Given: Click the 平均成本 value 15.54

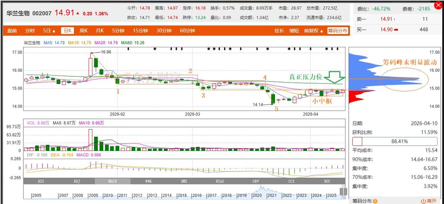Looking at the screenshot, I should 432,150.
